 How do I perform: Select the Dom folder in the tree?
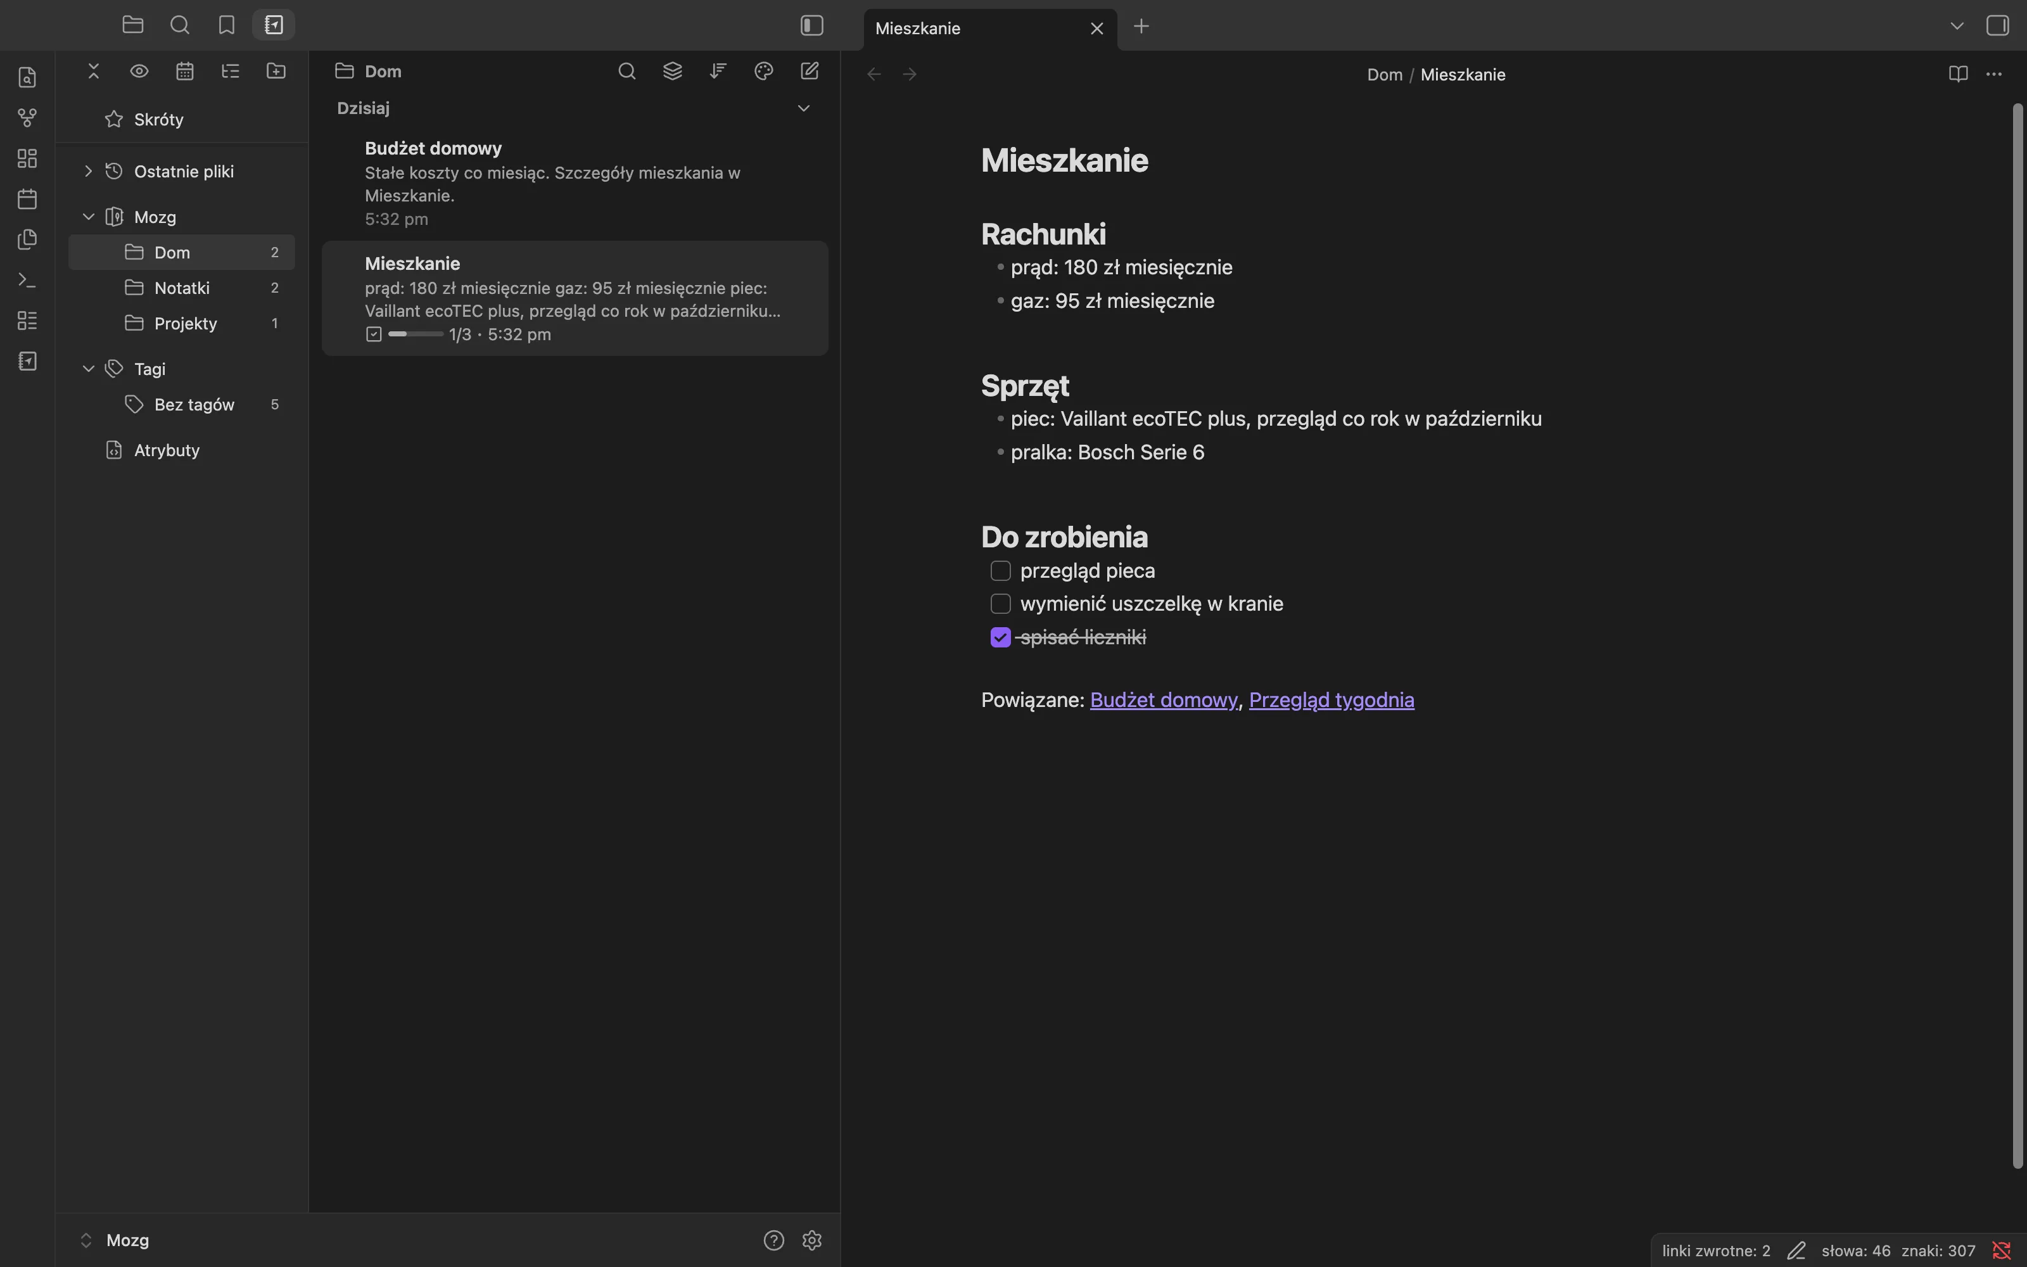(182, 252)
